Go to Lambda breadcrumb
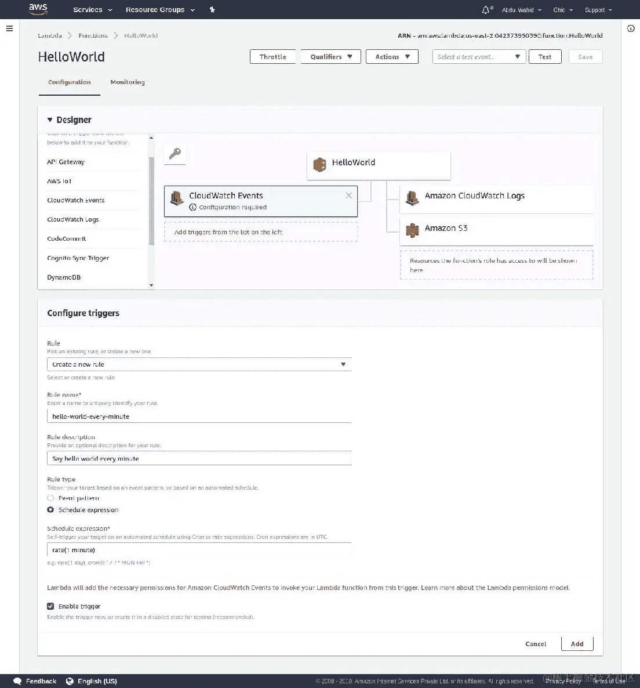The height and width of the screenshot is (688, 640). (x=49, y=35)
